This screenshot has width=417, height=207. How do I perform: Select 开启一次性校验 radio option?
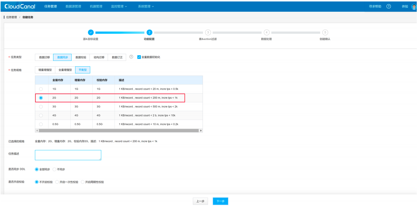tap(57, 182)
